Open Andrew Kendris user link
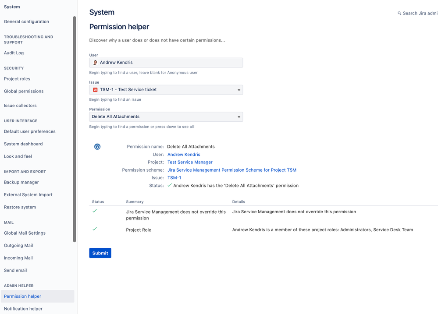The width and height of the screenshot is (438, 314). 184,154
